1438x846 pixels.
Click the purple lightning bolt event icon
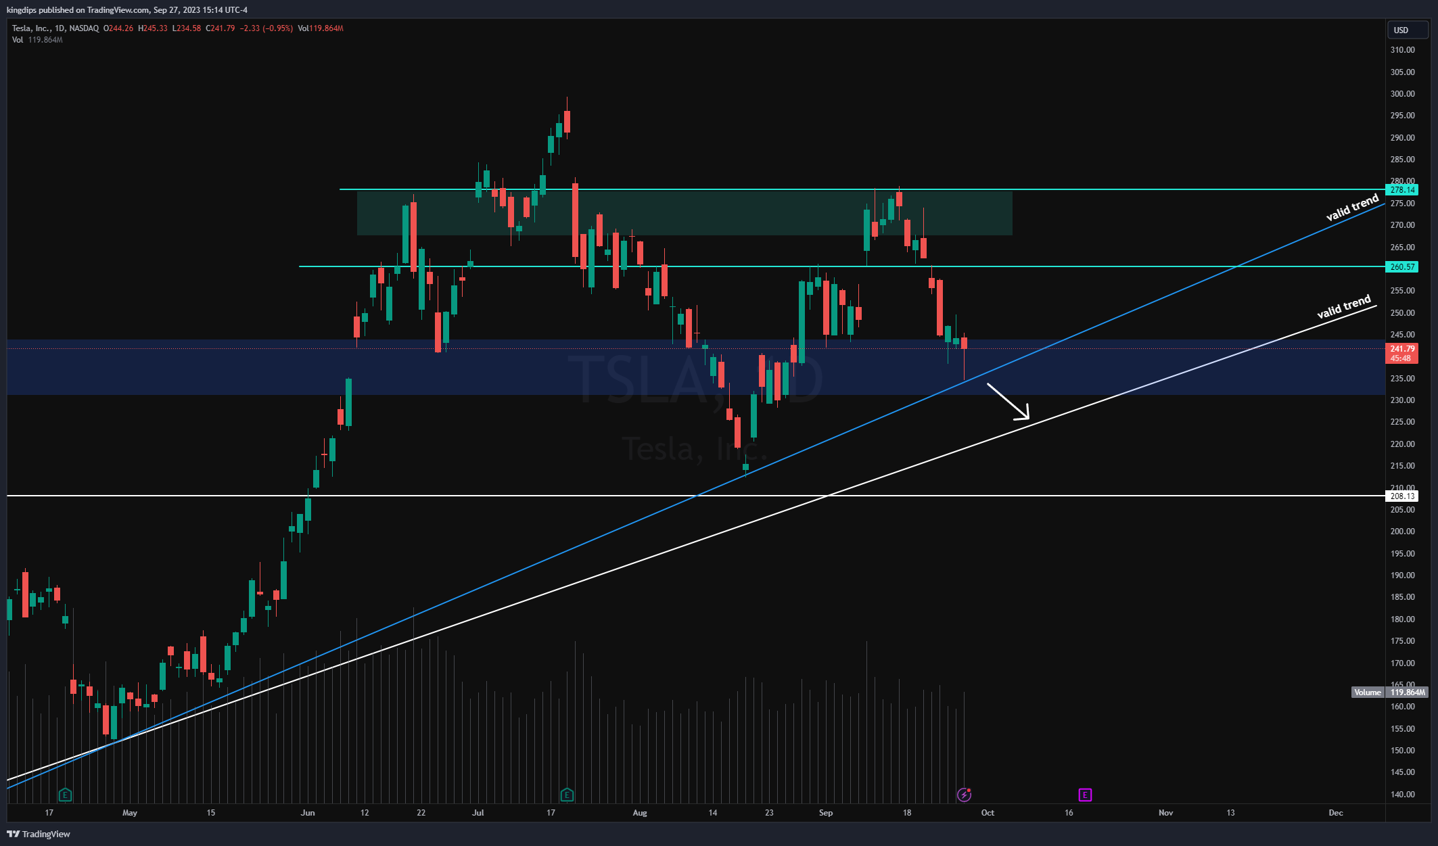point(964,795)
